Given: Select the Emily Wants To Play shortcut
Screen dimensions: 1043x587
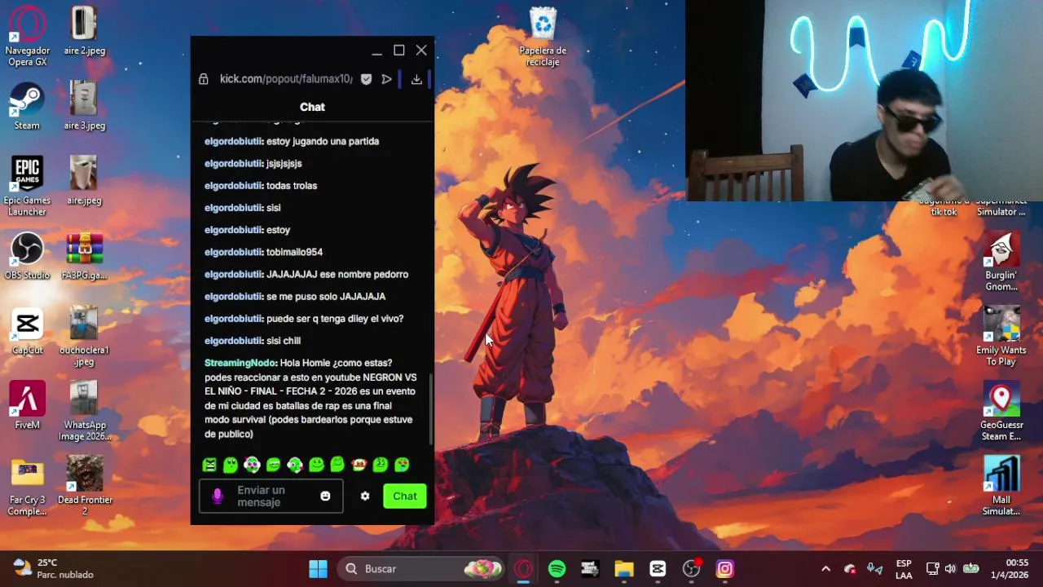Looking at the screenshot, I should coord(1001,337).
